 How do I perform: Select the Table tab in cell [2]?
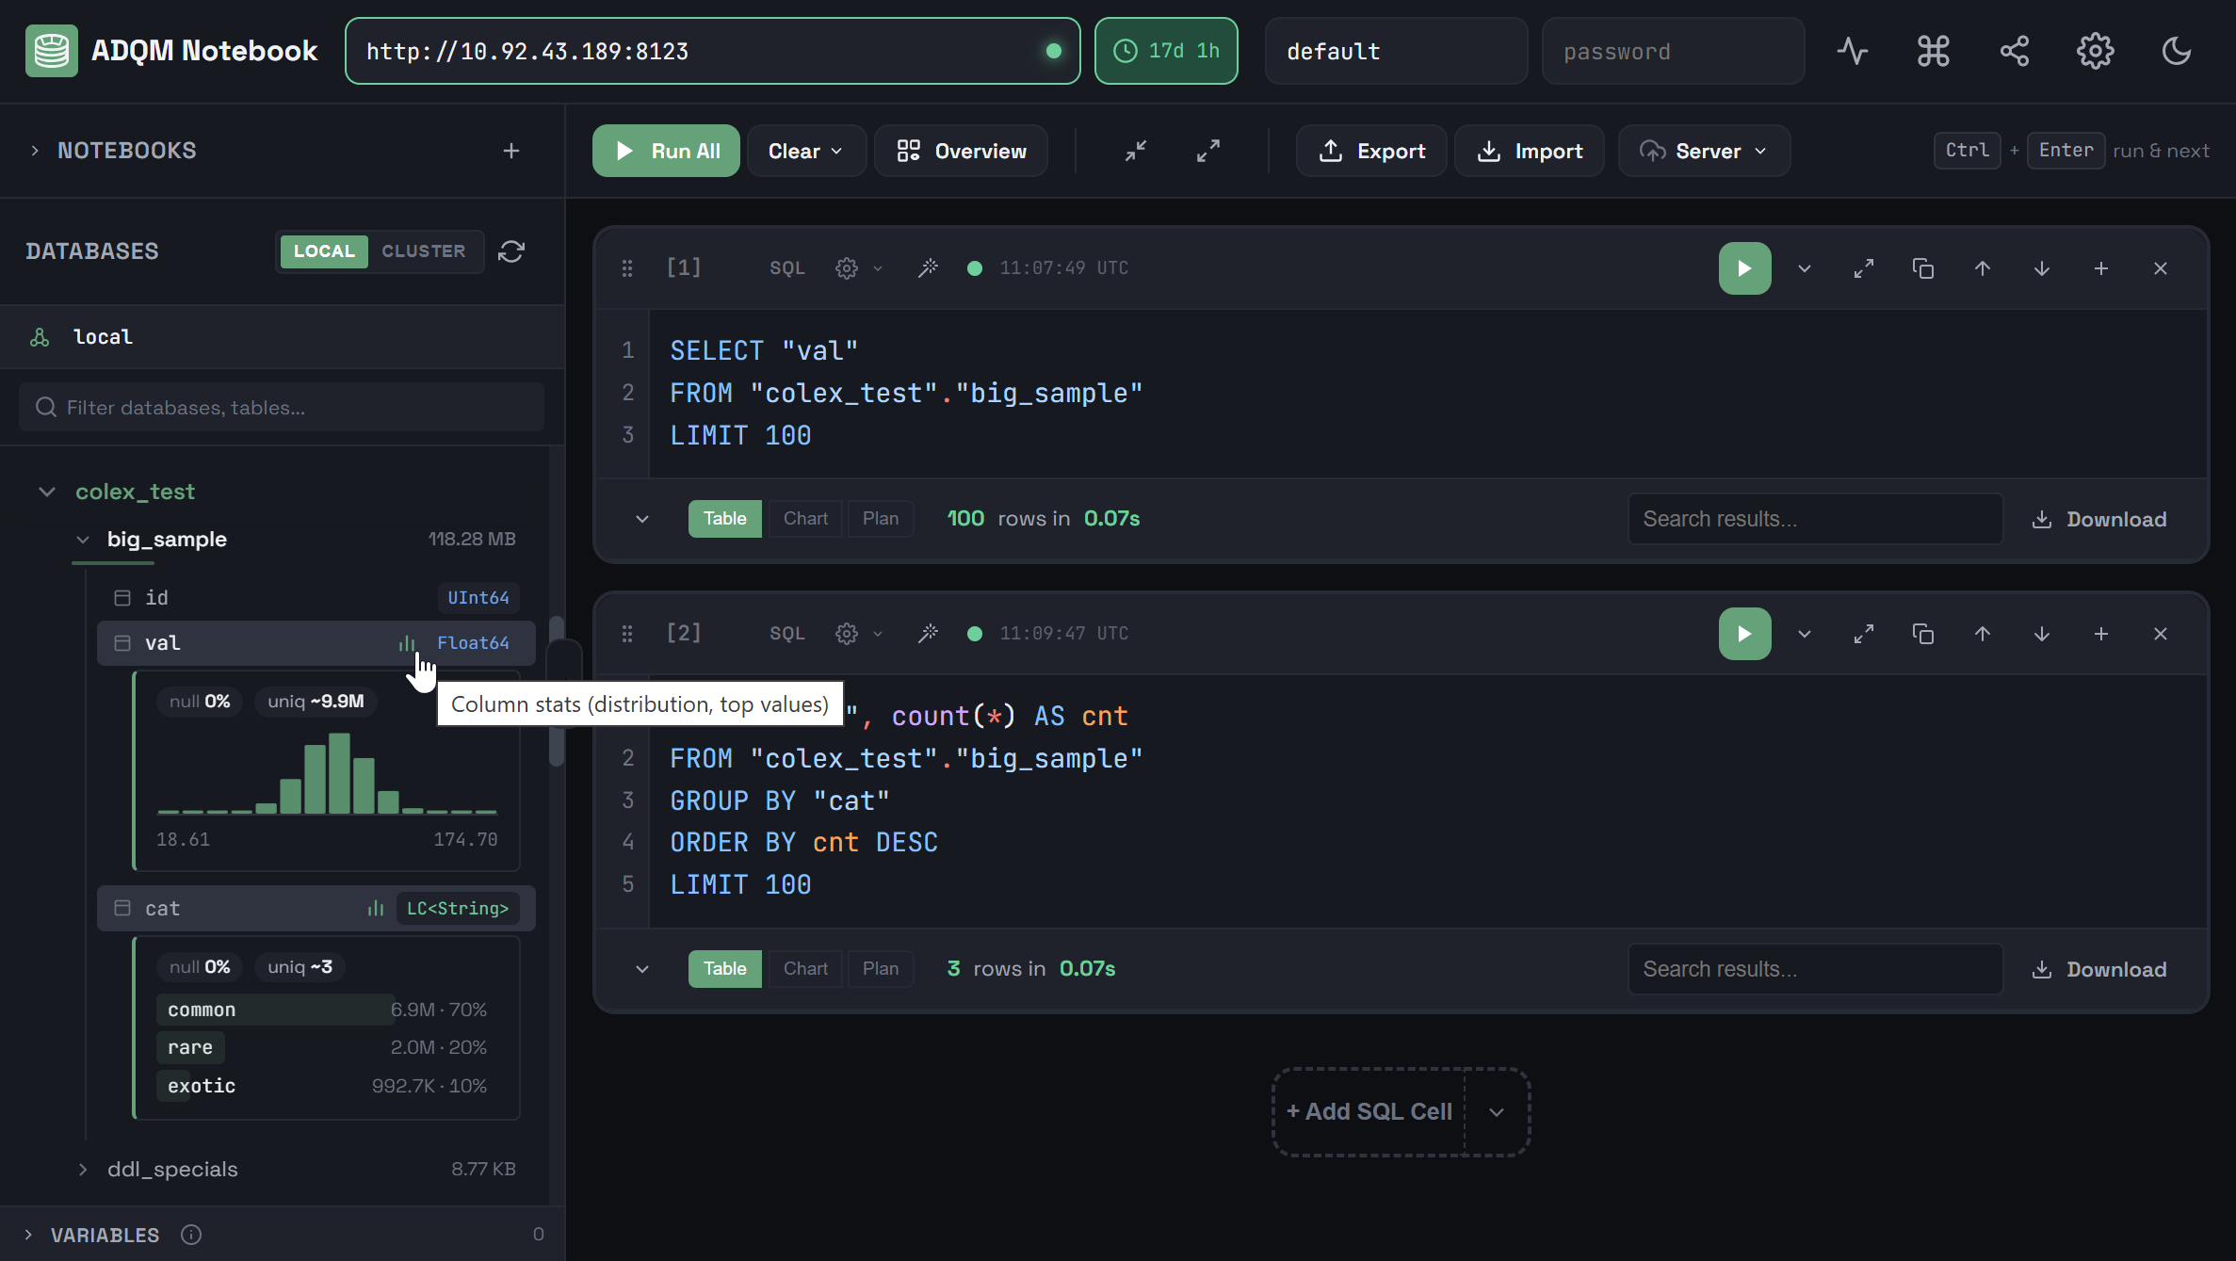pos(724,969)
